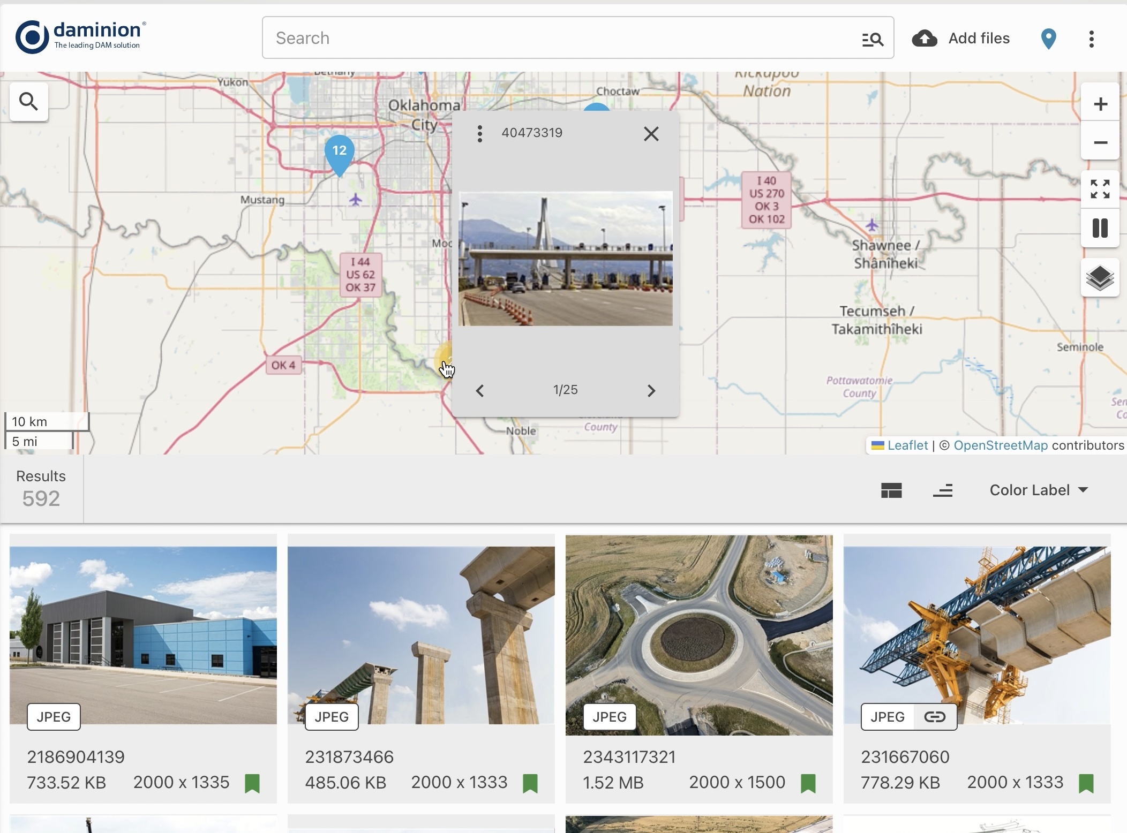Open the roundabout thumbnail 2343117321

699,635
